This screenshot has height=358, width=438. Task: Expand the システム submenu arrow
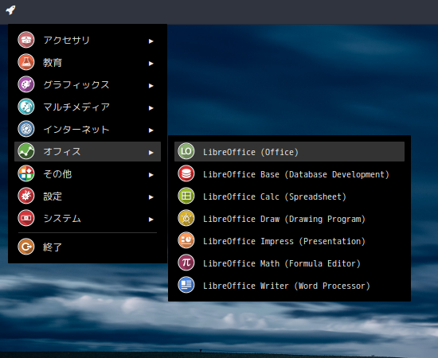[151, 220]
